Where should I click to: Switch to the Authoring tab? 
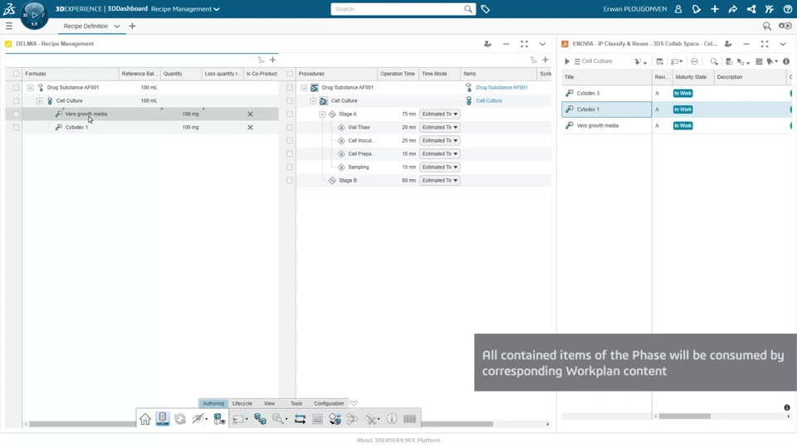(213, 403)
